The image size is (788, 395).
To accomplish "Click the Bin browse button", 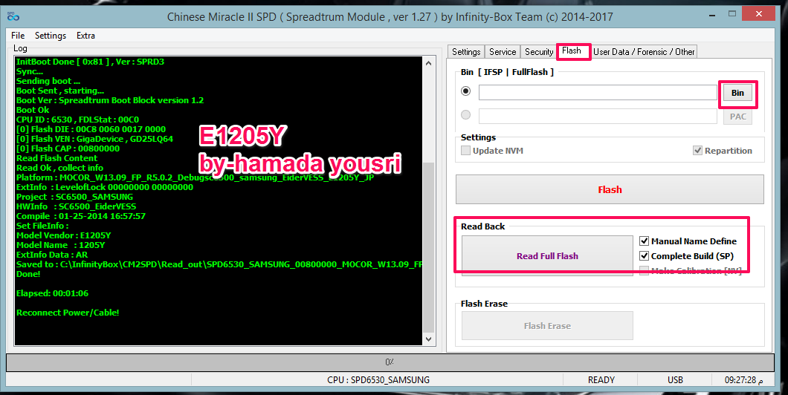I will click(x=737, y=93).
